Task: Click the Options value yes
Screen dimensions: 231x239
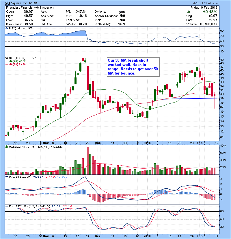Action: click(x=122, y=12)
